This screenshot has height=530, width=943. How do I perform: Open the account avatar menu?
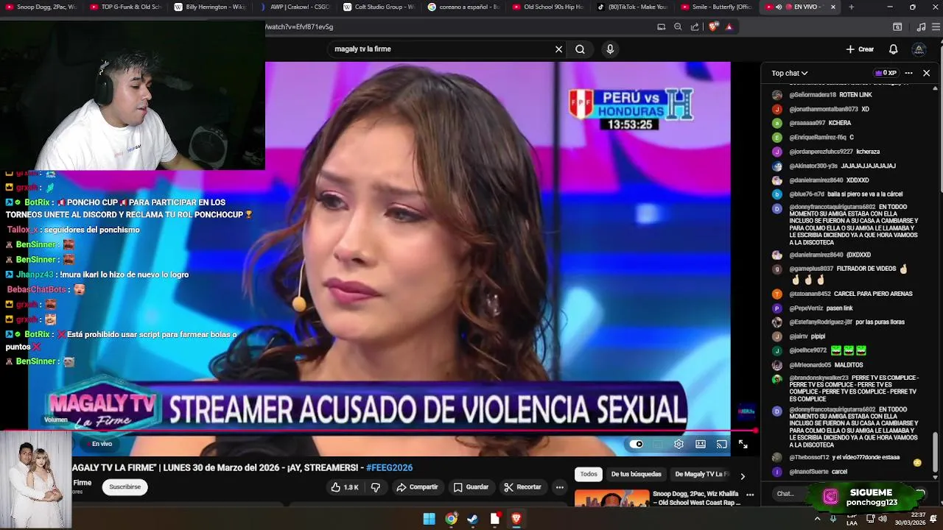pos(919,49)
